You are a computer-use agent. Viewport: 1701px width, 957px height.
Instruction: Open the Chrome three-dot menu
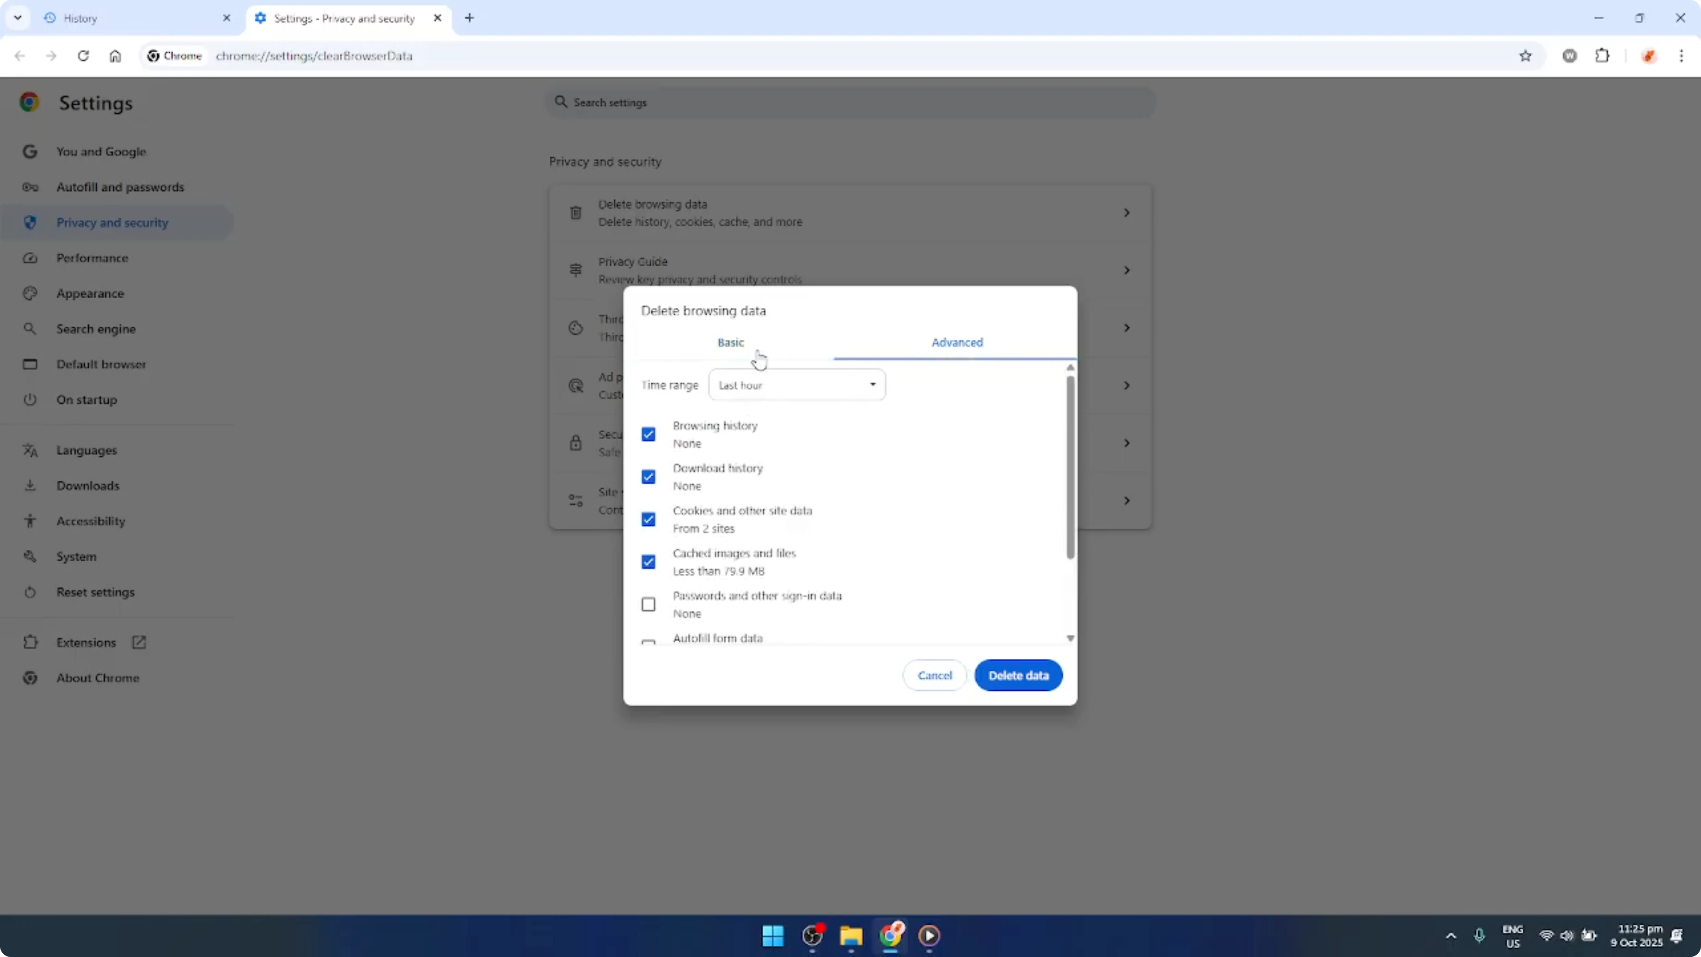click(x=1681, y=56)
